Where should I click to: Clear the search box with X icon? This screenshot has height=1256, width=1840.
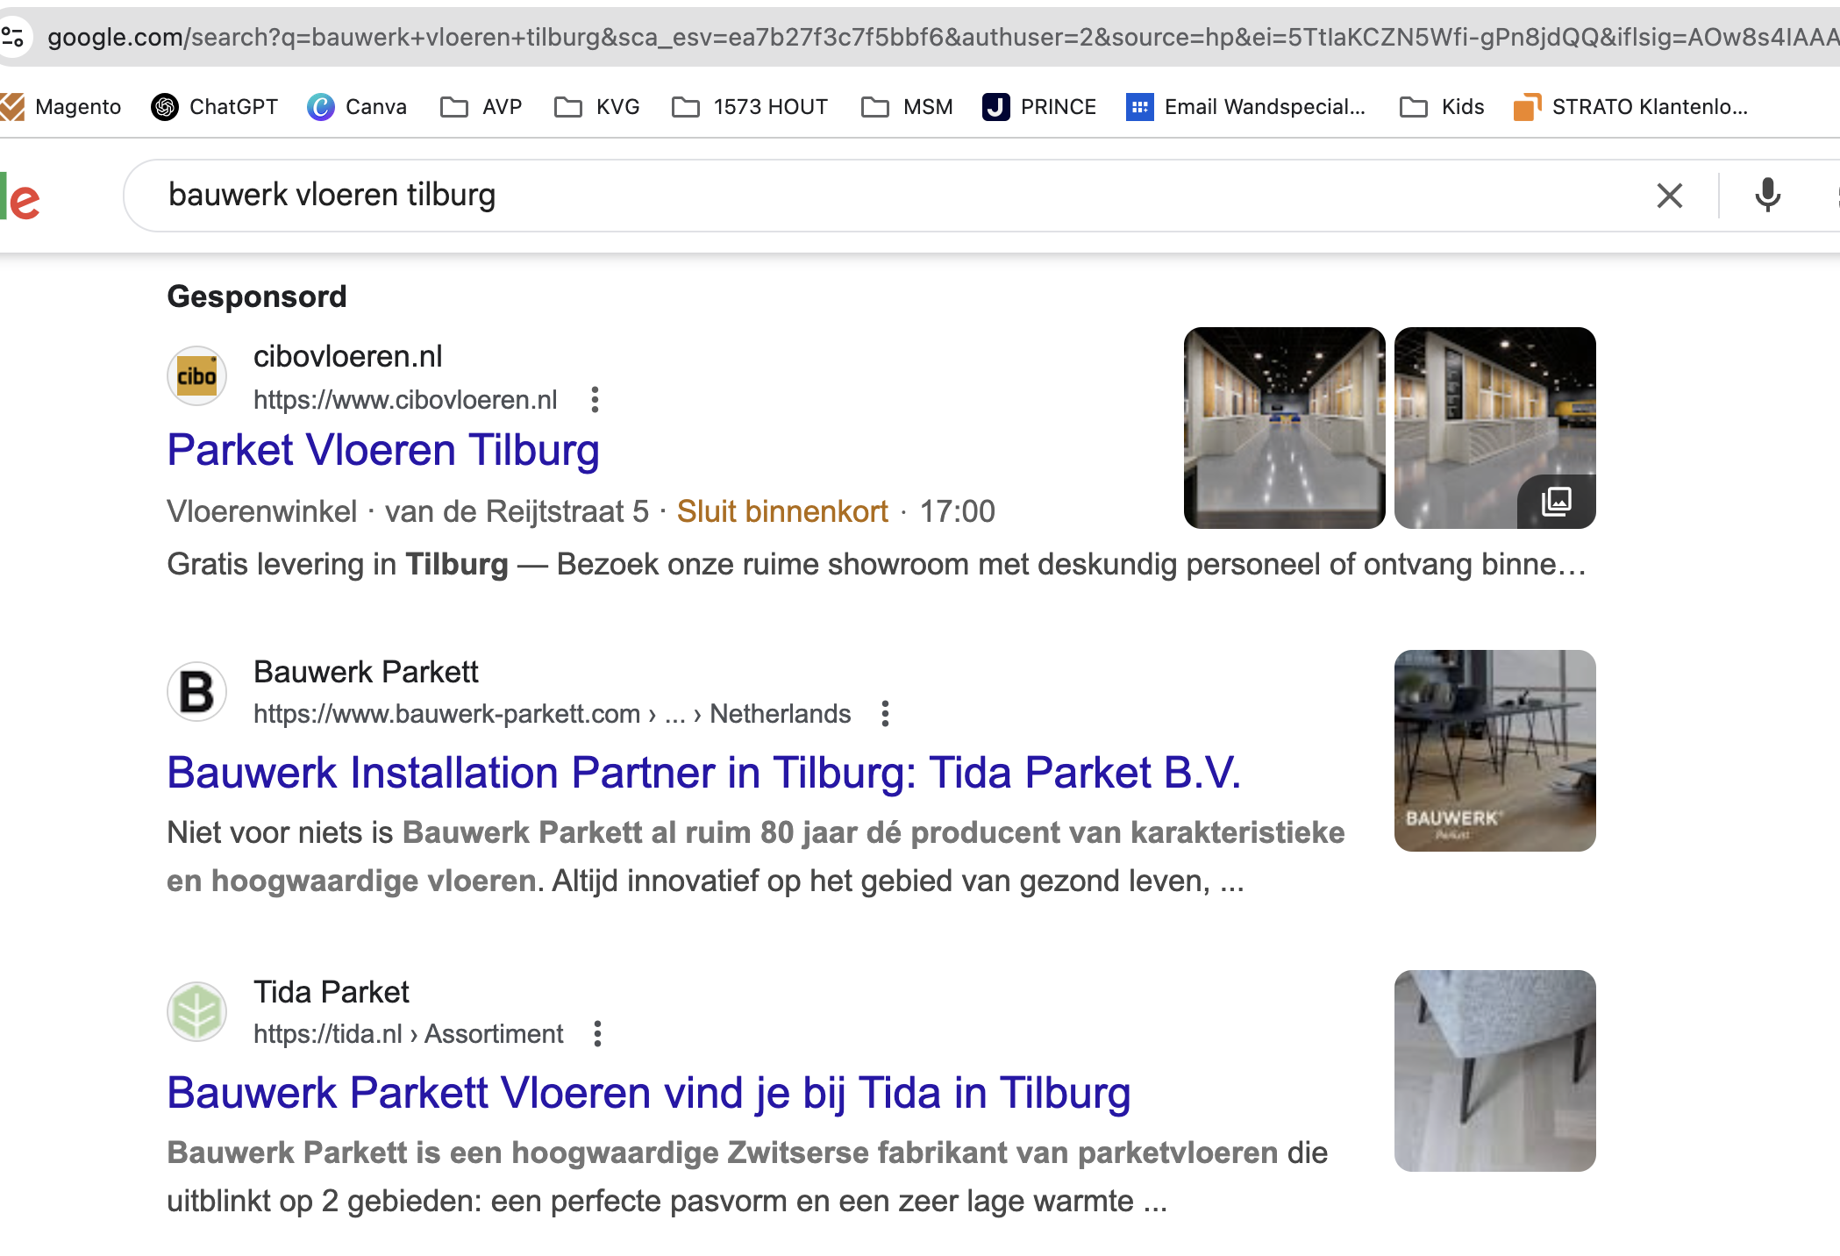pos(1669,196)
